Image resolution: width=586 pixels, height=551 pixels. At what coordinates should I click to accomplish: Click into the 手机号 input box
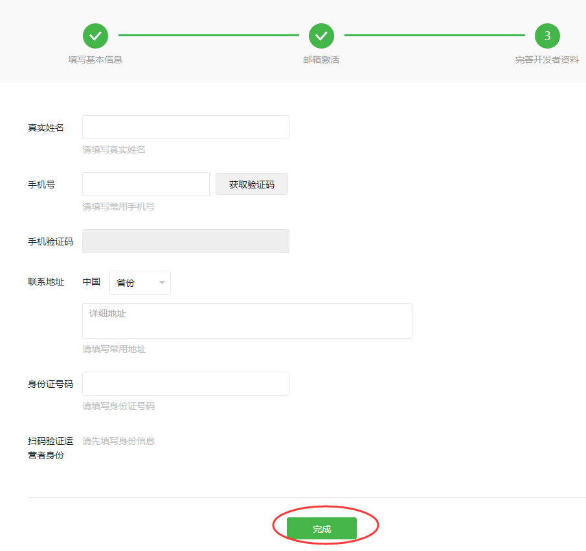click(x=146, y=185)
